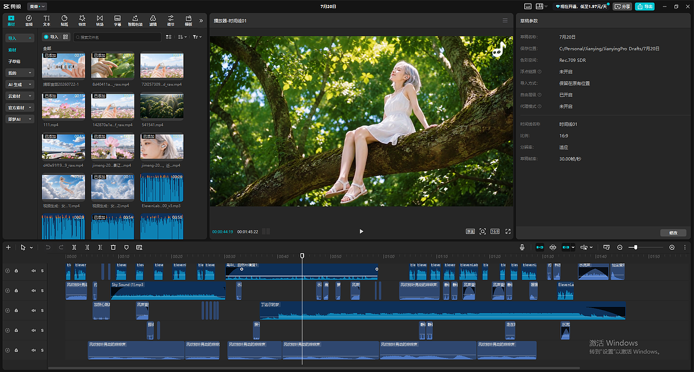Adjust the timeline zoom slider

[635, 247]
